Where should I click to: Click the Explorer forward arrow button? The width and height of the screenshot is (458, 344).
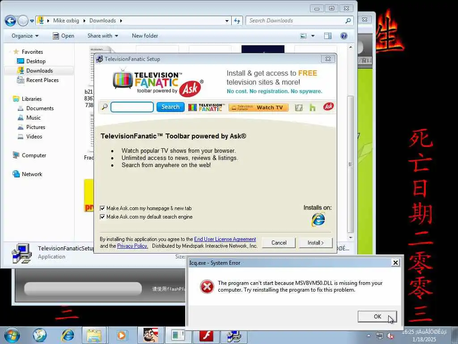pyautogui.click(x=23, y=21)
